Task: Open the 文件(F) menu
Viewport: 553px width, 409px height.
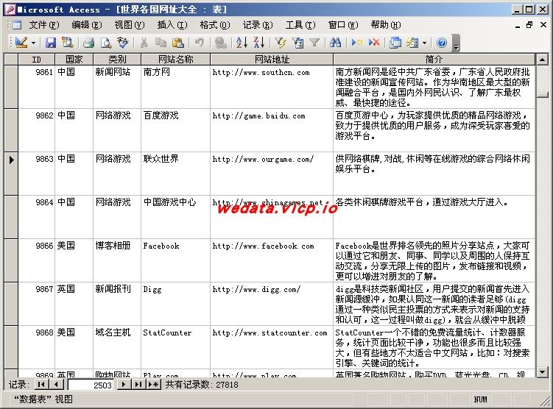Action: click(x=44, y=25)
